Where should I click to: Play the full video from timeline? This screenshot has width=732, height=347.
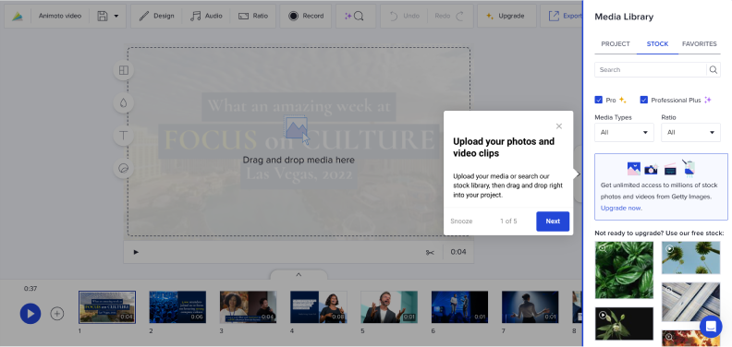tap(30, 314)
